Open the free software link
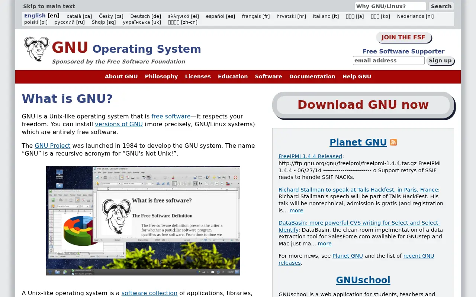The height and width of the screenshot is (297, 476). (171, 116)
